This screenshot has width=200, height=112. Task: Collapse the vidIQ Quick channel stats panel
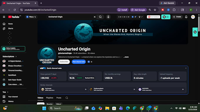coord(186,68)
